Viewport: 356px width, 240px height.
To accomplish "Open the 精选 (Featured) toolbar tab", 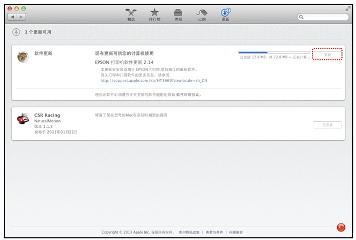I will (x=131, y=15).
